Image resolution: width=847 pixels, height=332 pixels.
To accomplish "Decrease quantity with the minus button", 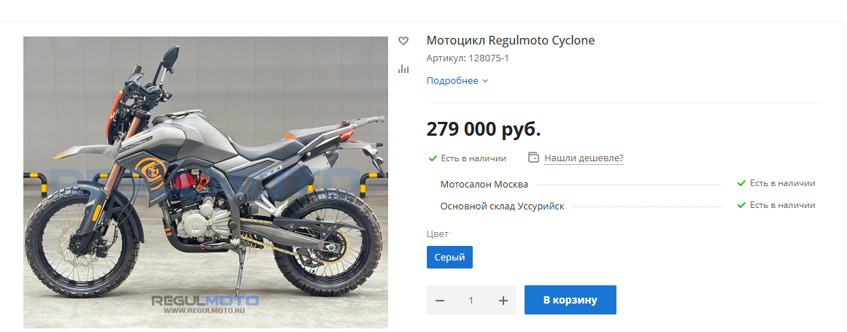I will 440,300.
